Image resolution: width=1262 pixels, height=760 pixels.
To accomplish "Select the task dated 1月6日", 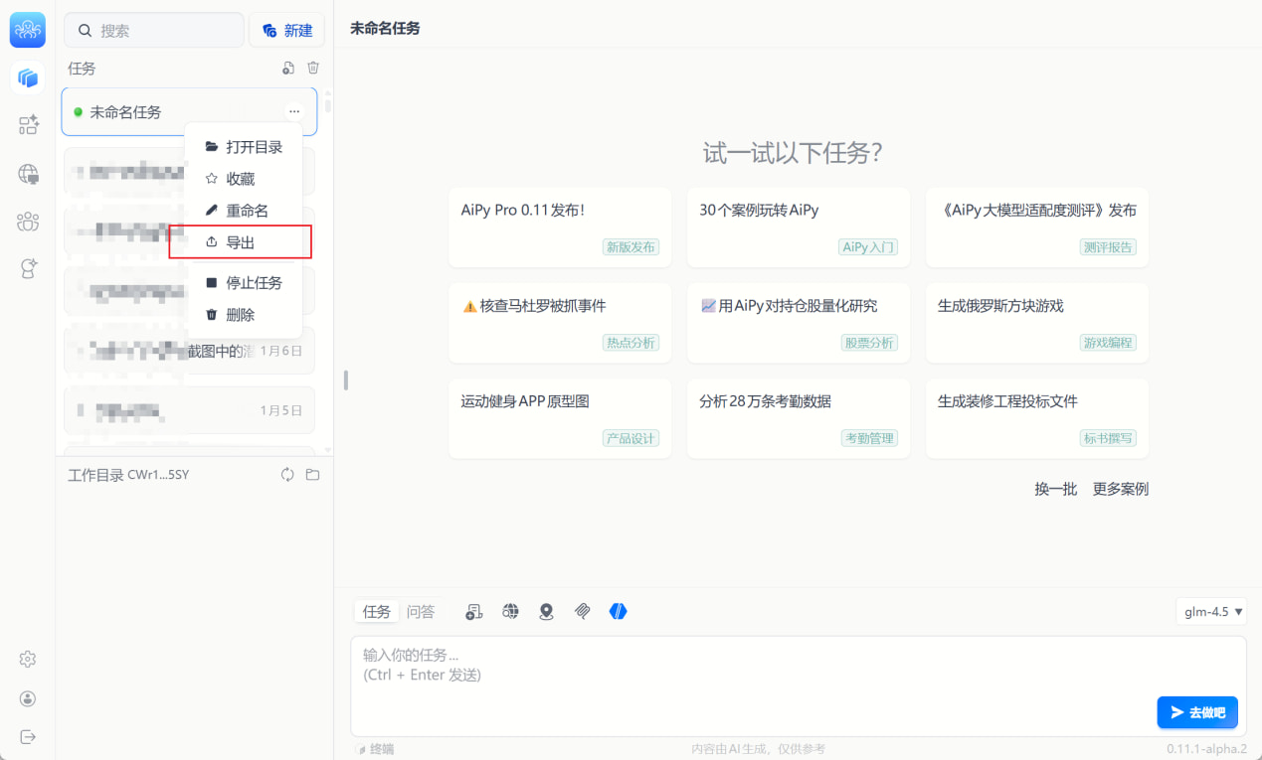I will (189, 351).
